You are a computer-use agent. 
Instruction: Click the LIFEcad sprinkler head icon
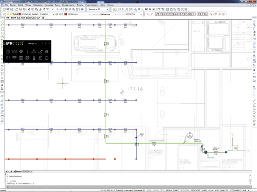pos(34,52)
